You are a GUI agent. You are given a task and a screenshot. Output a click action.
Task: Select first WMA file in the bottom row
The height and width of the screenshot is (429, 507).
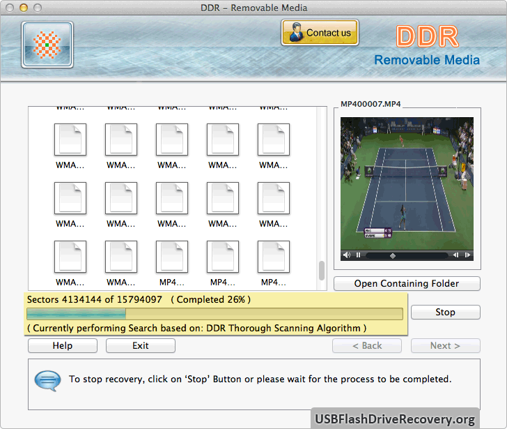pos(70,257)
